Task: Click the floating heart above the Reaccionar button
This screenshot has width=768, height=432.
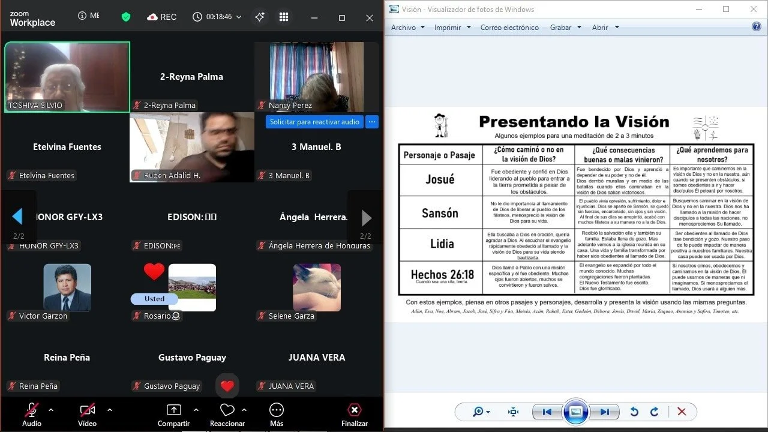Action: coord(227,386)
